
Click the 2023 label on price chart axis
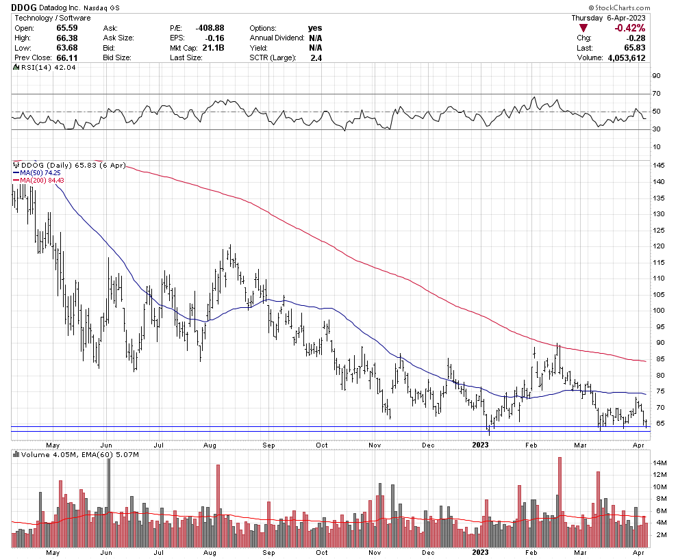[x=480, y=445]
